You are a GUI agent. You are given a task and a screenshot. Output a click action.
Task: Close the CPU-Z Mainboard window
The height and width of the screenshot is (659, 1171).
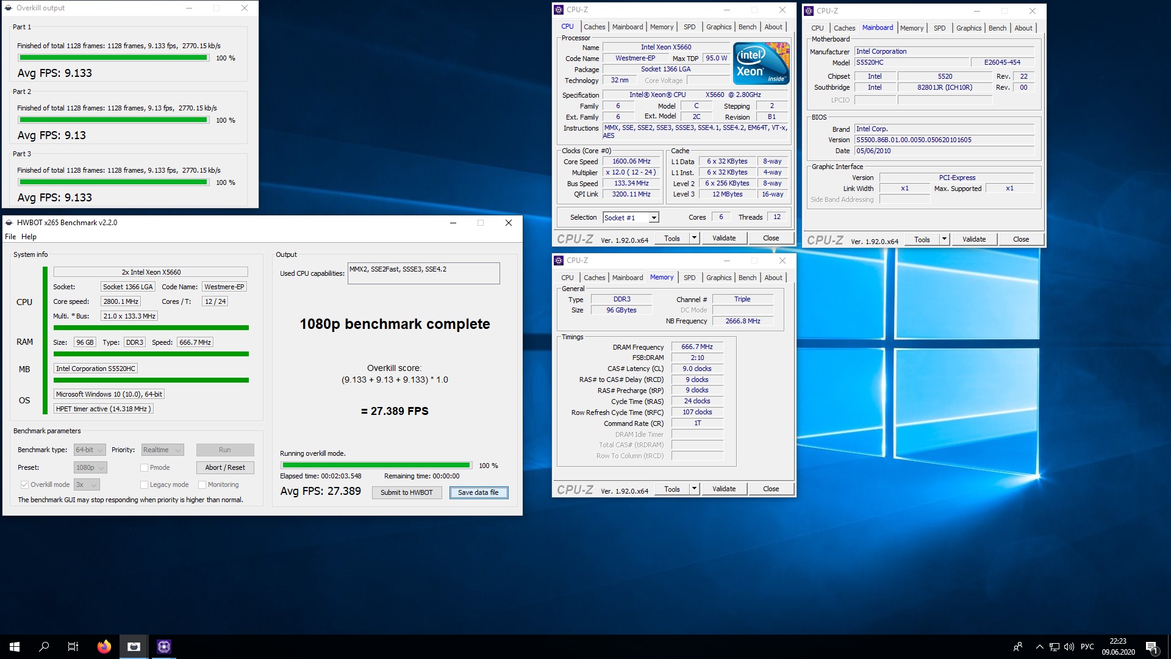click(1033, 11)
